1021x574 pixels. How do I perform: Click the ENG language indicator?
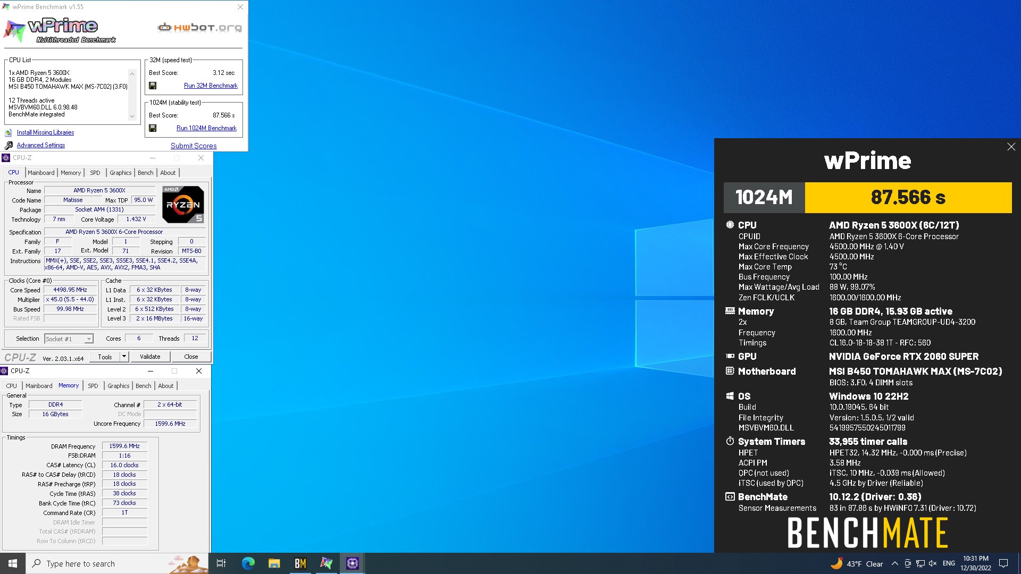tap(949, 563)
